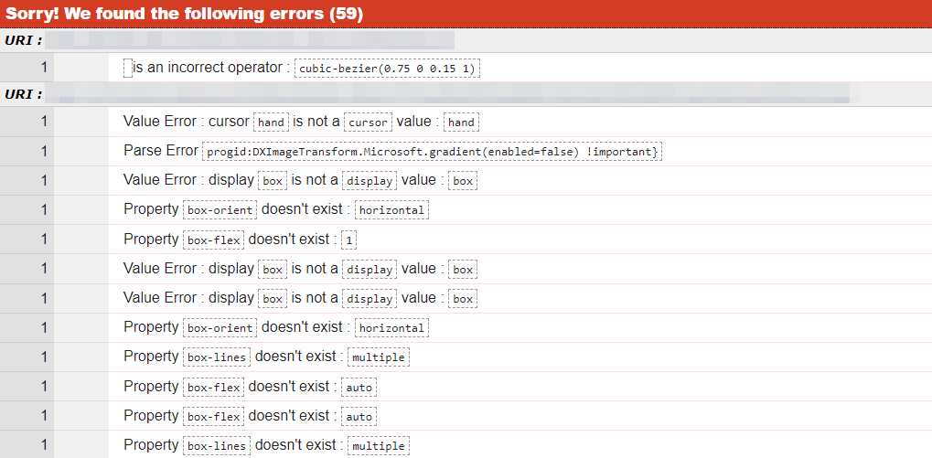Click the 'URI :' label above the cubic-bezier row
Viewport: 932px width, 458px height.
(x=24, y=41)
